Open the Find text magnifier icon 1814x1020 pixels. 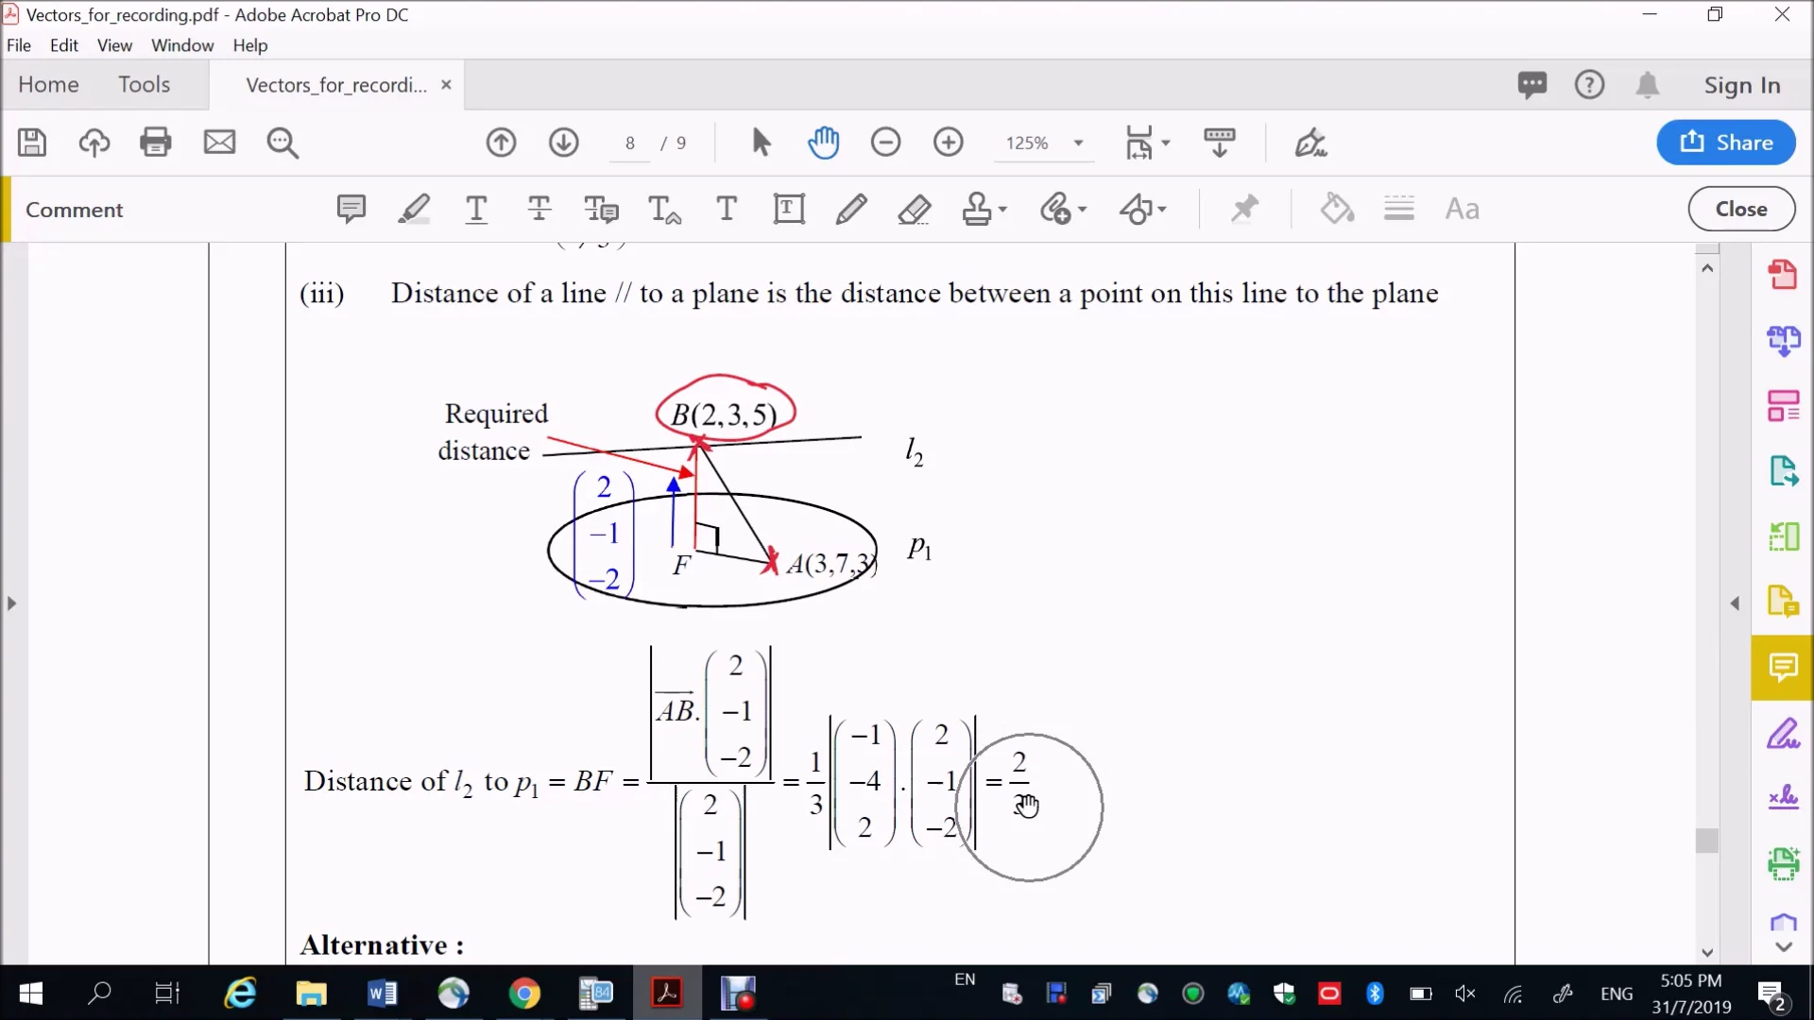click(282, 144)
